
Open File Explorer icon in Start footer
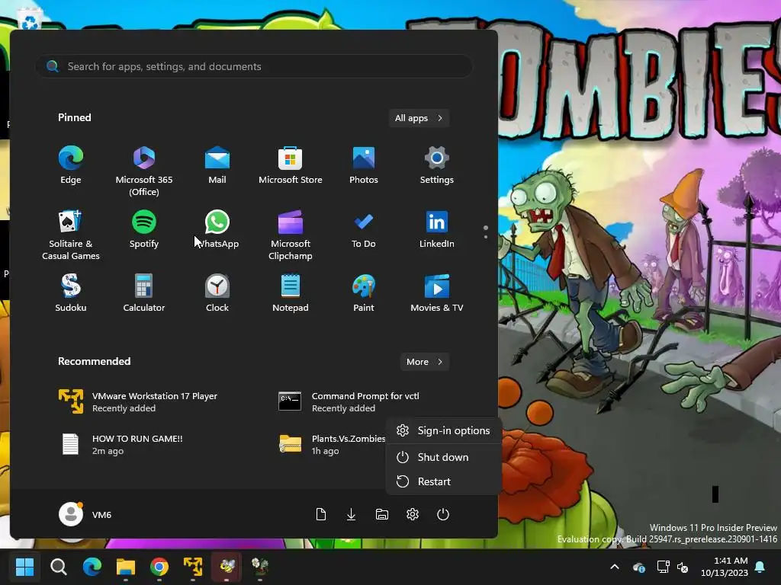pos(382,514)
